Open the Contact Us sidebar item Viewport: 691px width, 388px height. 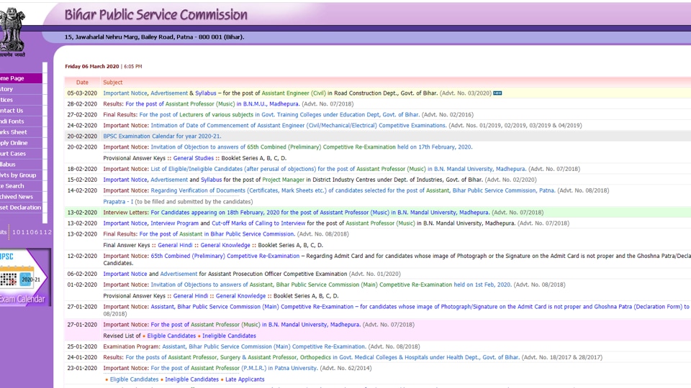(x=21, y=111)
